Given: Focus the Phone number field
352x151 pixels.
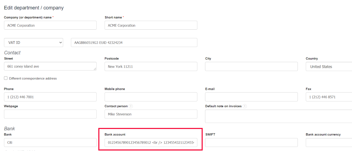Looking at the screenshot, I should (50, 97).
